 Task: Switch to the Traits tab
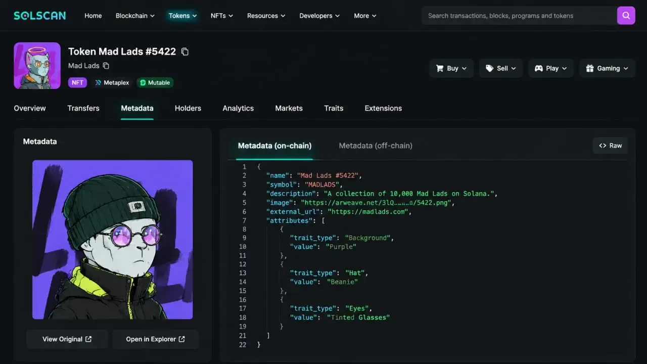click(x=334, y=108)
